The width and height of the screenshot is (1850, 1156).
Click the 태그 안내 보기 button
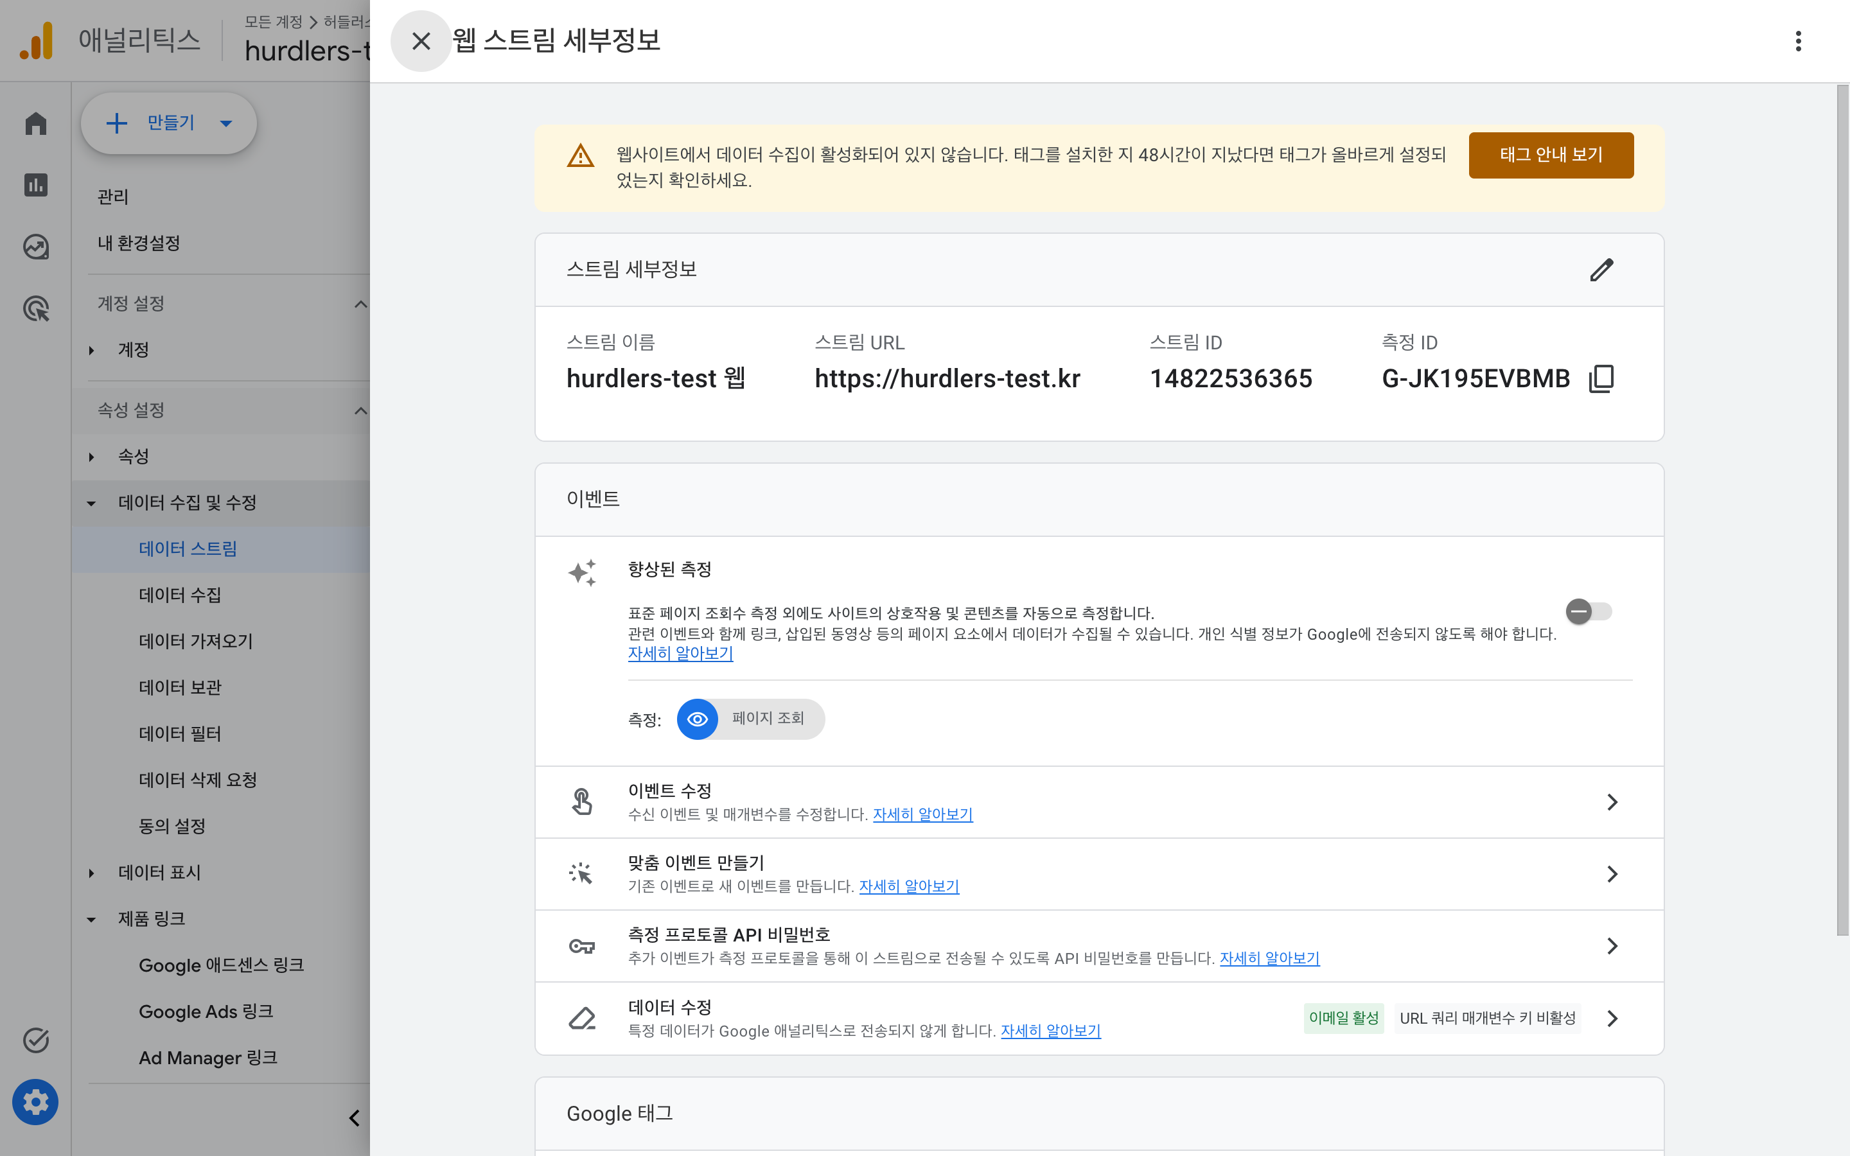pos(1550,155)
